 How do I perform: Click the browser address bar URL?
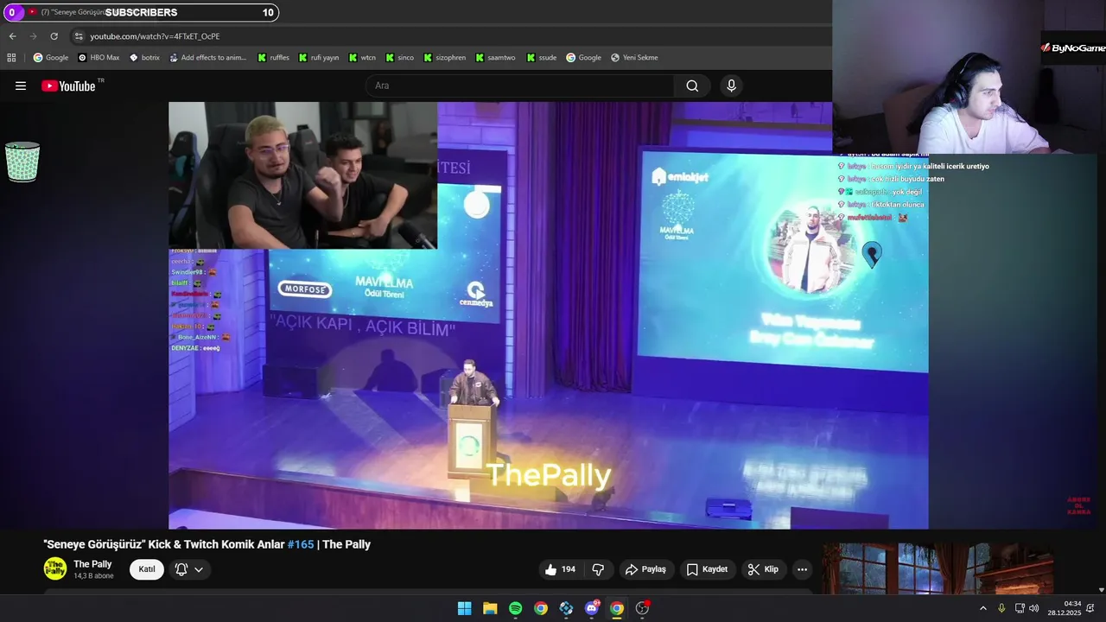click(x=155, y=36)
